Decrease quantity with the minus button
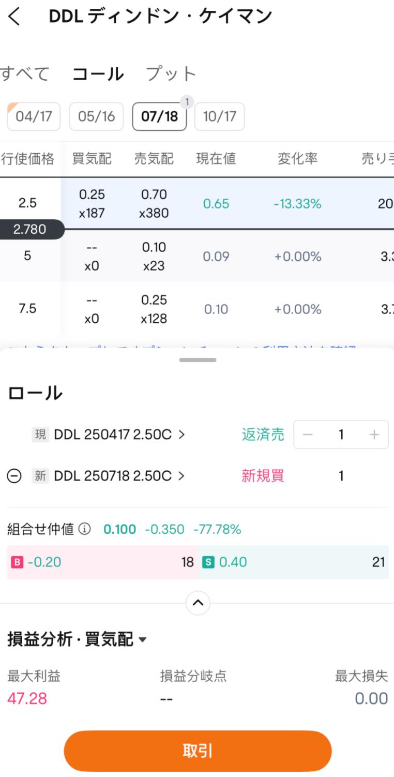Image resolution: width=394 pixels, height=777 pixels. pos(308,435)
